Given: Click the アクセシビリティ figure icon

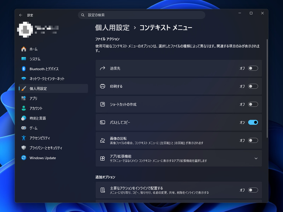Looking at the screenshot, I should coord(24,138).
